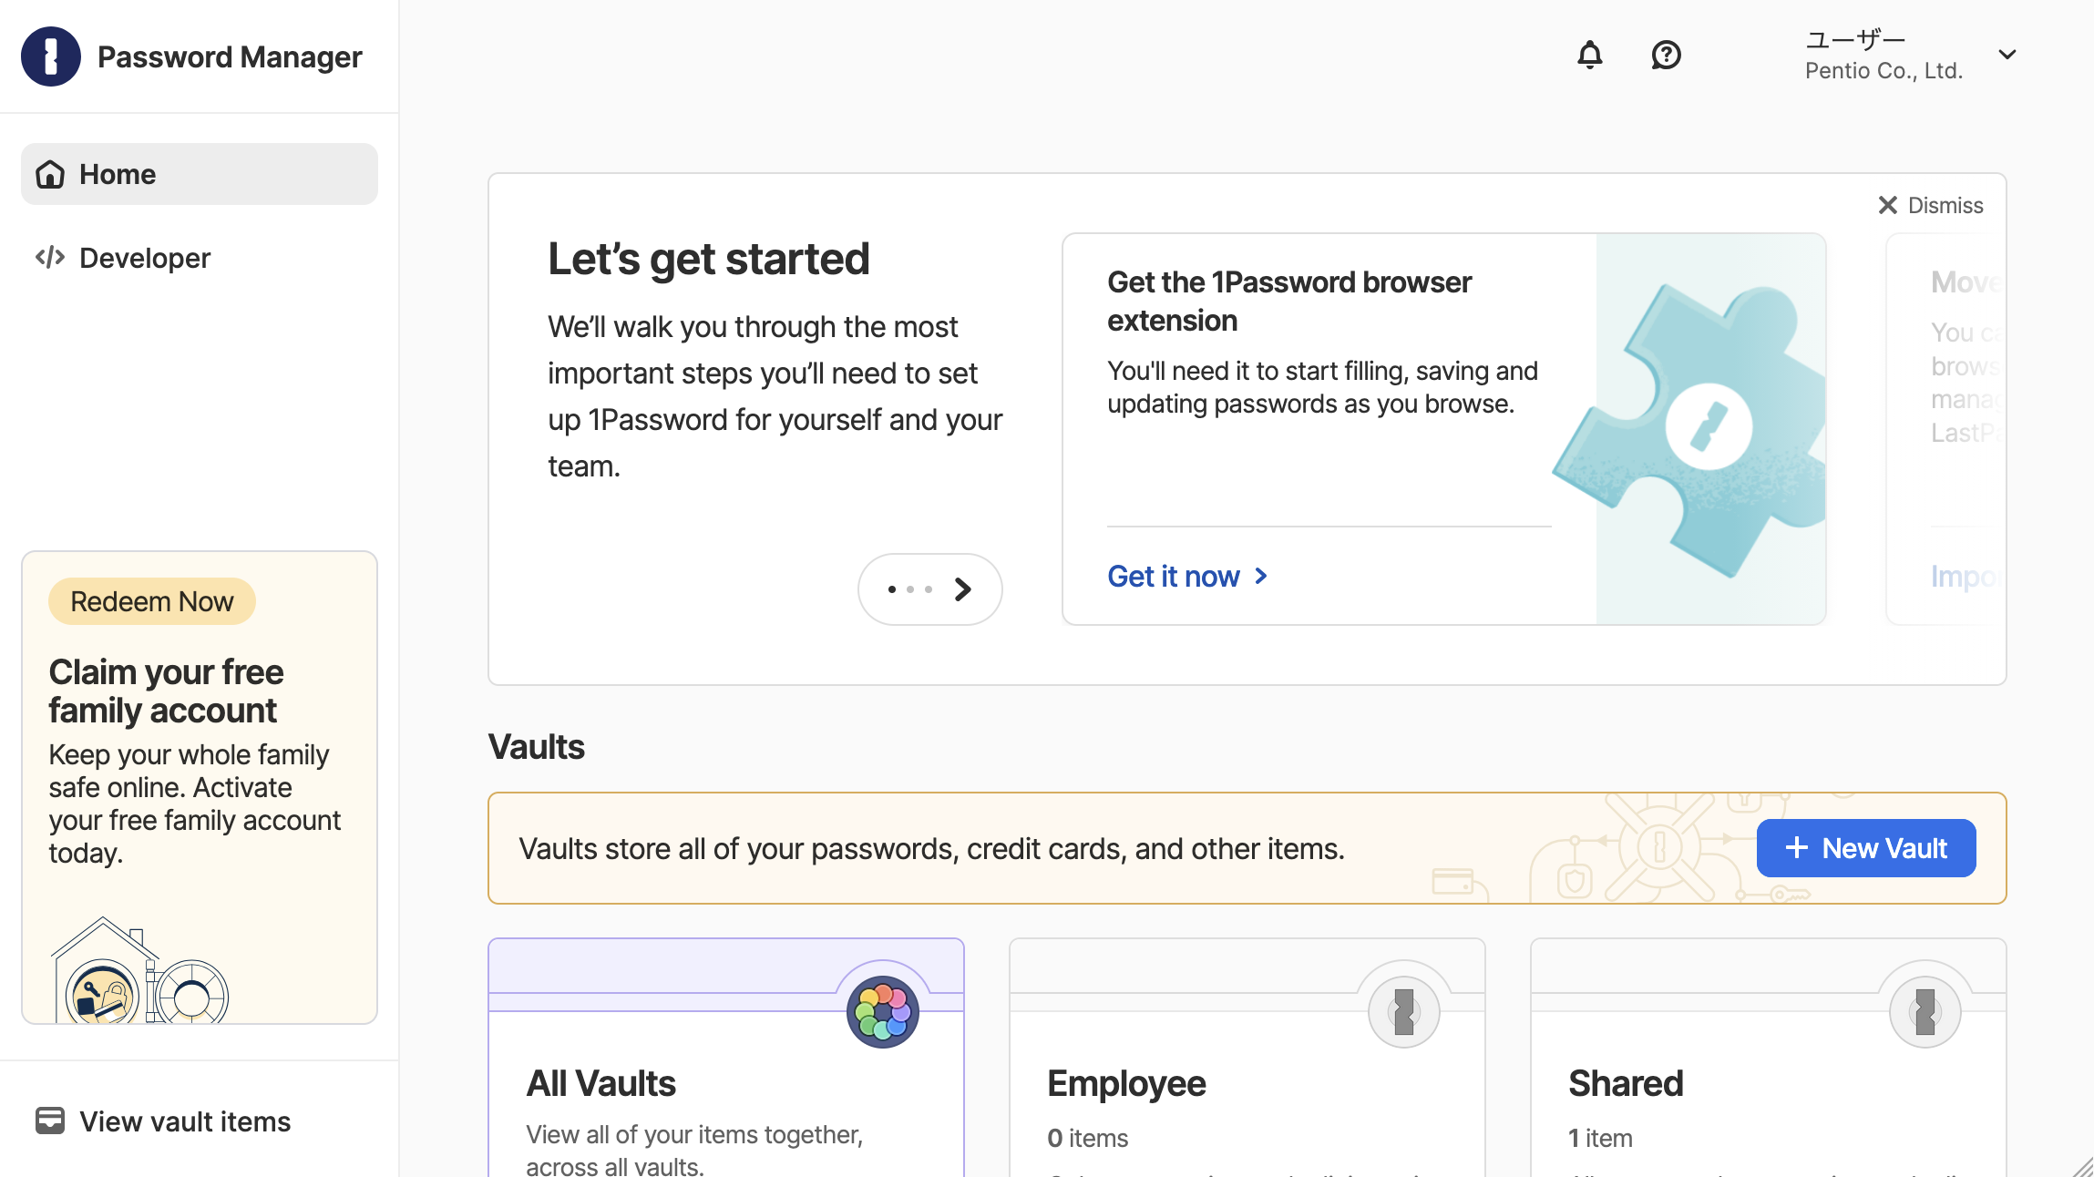This screenshot has height=1177, width=2094.
Task: Open the partially visible Move card
Action: click(x=1945, y=429)
